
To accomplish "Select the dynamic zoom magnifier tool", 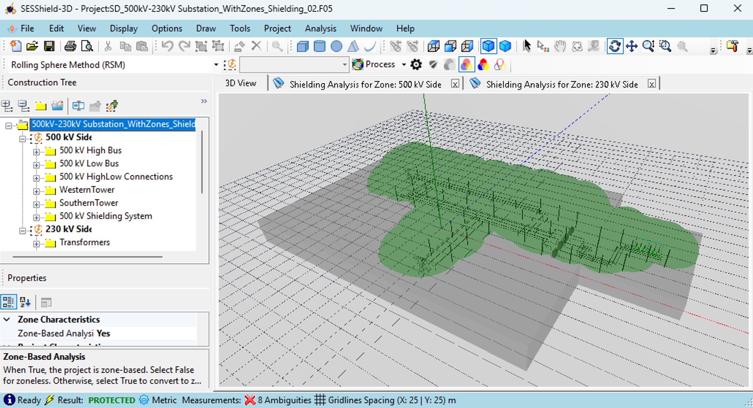I will click(x=648, y=46).
